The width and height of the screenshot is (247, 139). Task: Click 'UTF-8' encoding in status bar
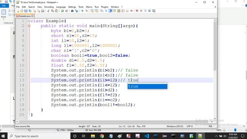pos(189,126)
